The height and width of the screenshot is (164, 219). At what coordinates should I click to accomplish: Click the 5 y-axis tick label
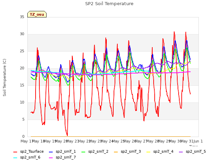click(23, 119)
